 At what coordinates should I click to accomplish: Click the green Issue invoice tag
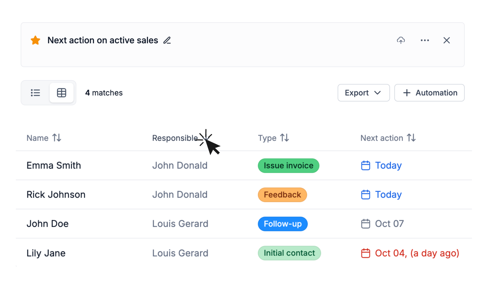(x=288, y=166)
